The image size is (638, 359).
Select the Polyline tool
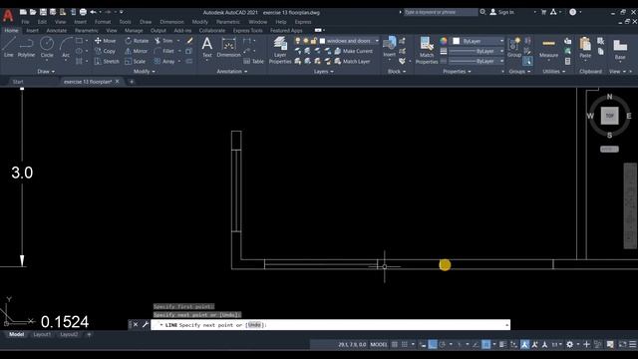click(x=27, y=47)
